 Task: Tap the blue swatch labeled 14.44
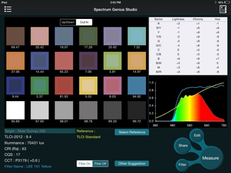click(x=40, y=61)
